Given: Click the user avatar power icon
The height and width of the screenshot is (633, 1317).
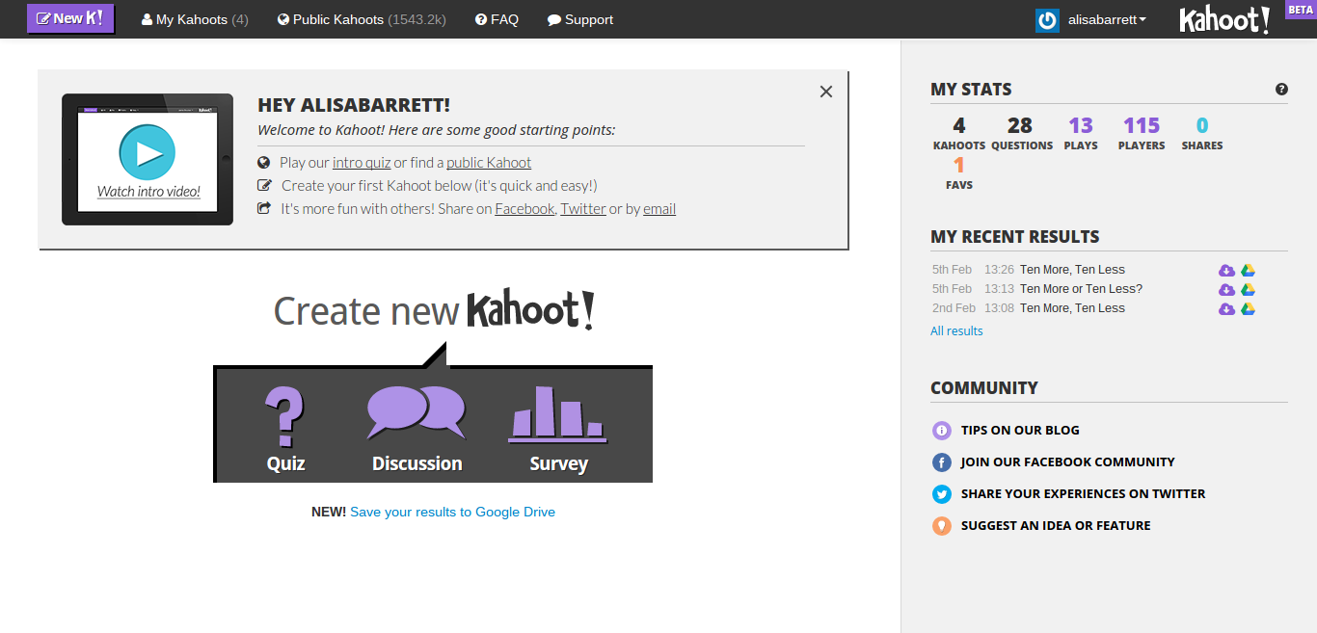Looking at the screenshot, I should (x=1047, y=20).
